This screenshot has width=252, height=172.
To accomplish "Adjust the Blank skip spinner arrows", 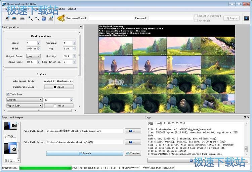I will point(39,62).
